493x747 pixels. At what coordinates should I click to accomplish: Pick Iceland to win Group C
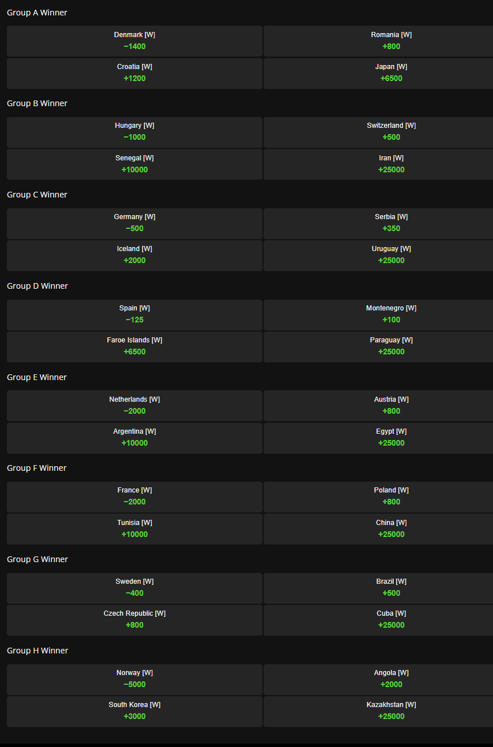click(x=135, y=255)
